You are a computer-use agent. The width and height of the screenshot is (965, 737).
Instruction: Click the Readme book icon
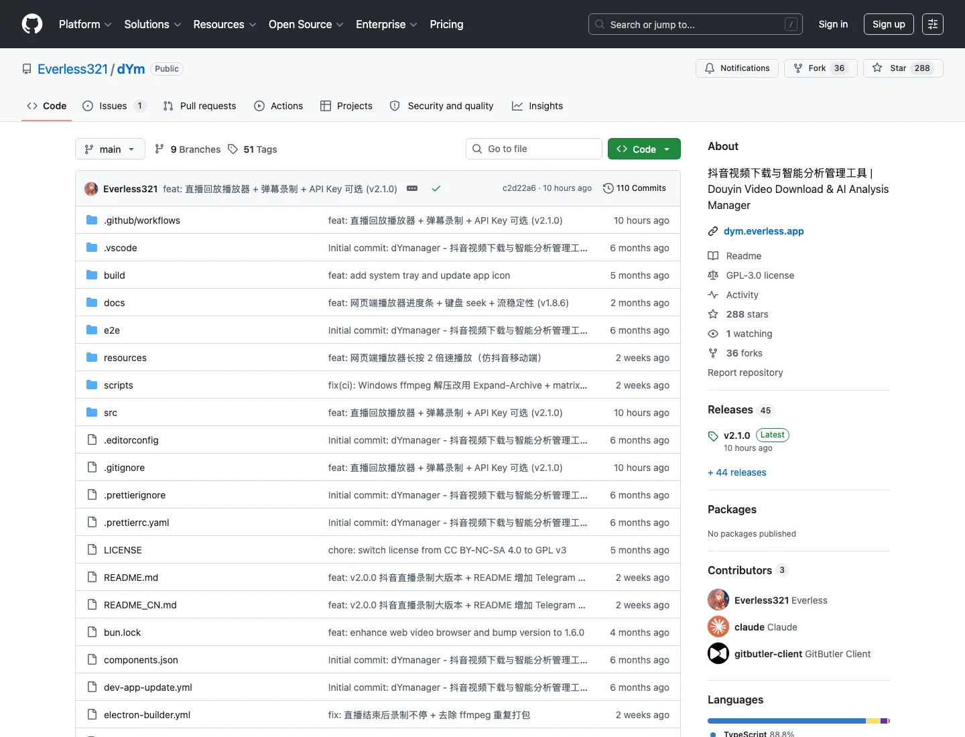[713, 256]
